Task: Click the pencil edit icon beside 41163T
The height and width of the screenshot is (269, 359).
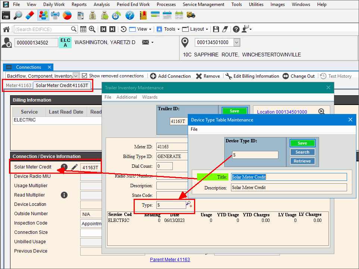Action: coord(74,167)
